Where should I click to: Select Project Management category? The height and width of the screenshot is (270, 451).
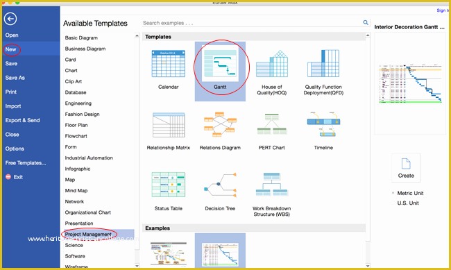coord(88,235)
